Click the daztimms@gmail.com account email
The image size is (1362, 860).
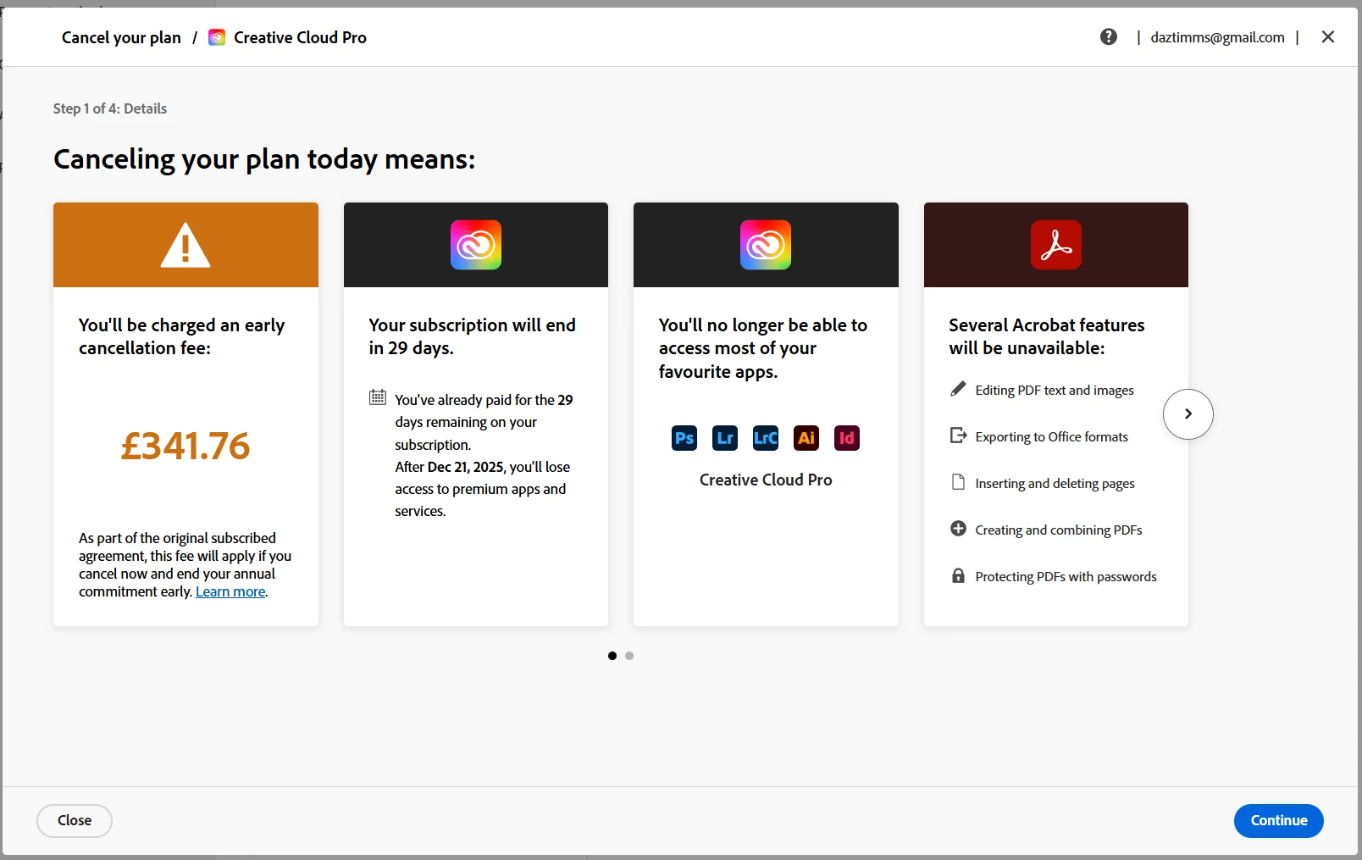pyautogui.click(x=1217, y=37)
